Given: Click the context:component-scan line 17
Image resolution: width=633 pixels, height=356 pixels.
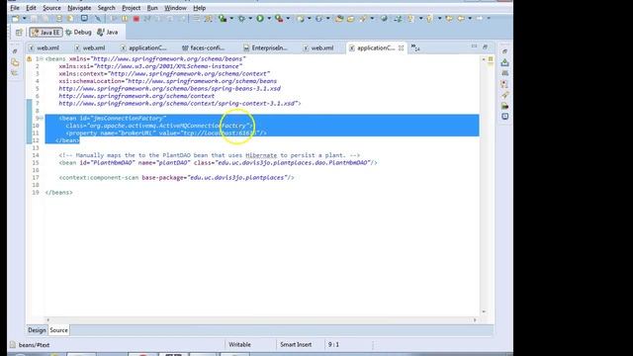Looking at the screenshot, I should point(176,178).
